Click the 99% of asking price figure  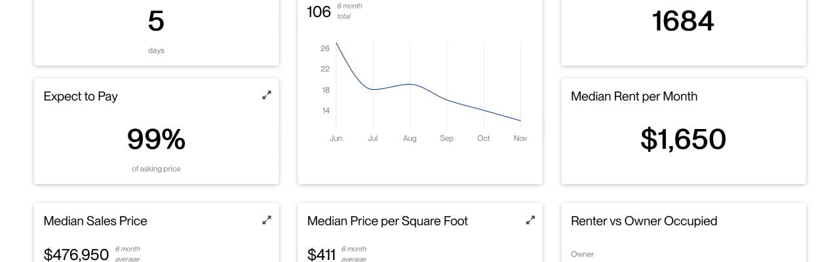click(156, 139)
